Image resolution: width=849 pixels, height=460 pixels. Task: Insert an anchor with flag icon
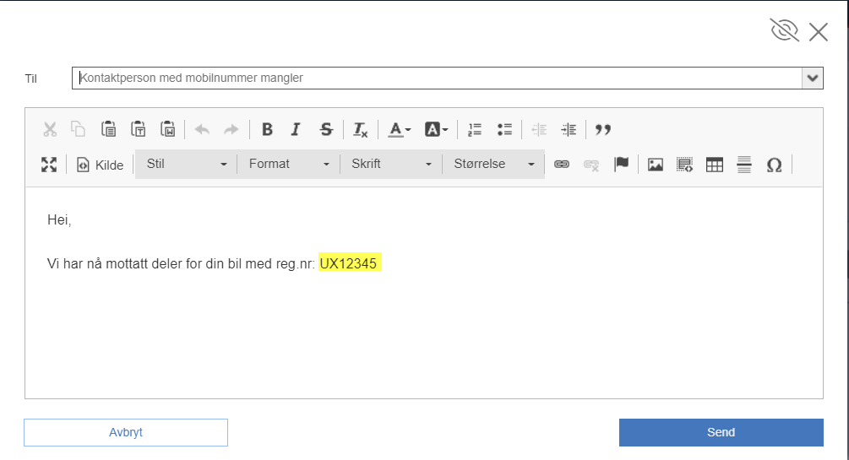tap(621, 164)
